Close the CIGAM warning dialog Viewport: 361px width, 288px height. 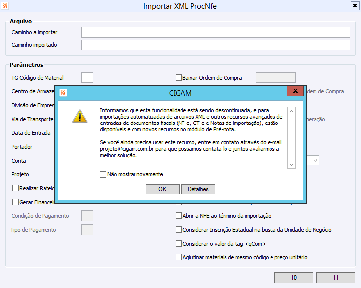point(295,91)
